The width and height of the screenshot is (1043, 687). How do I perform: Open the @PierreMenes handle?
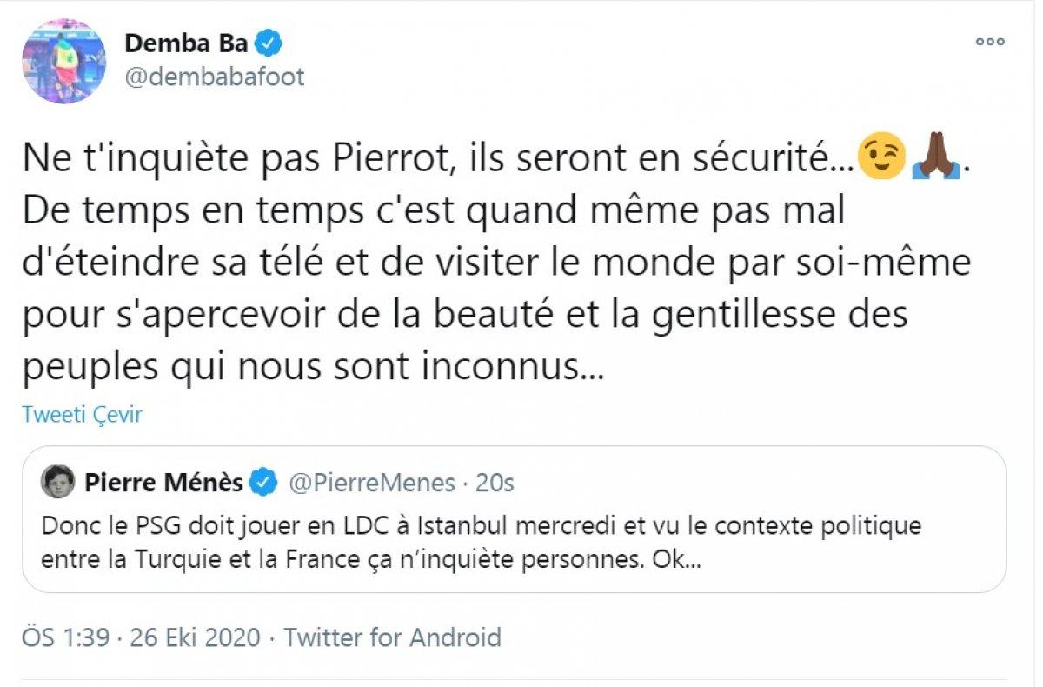[x=372, y=482]
